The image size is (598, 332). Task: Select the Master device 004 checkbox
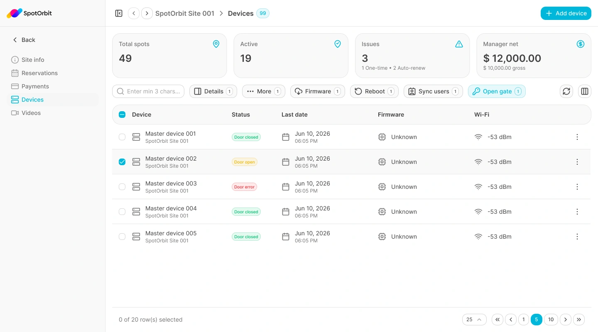point(122,212)
